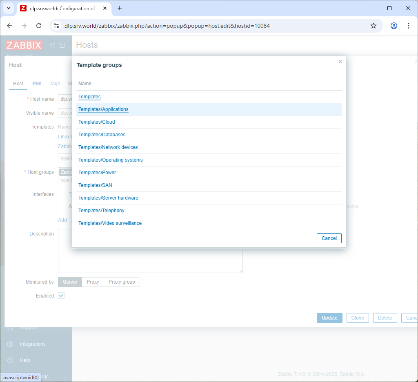
Task: Open a new browser tab
Action: (120, 8)
